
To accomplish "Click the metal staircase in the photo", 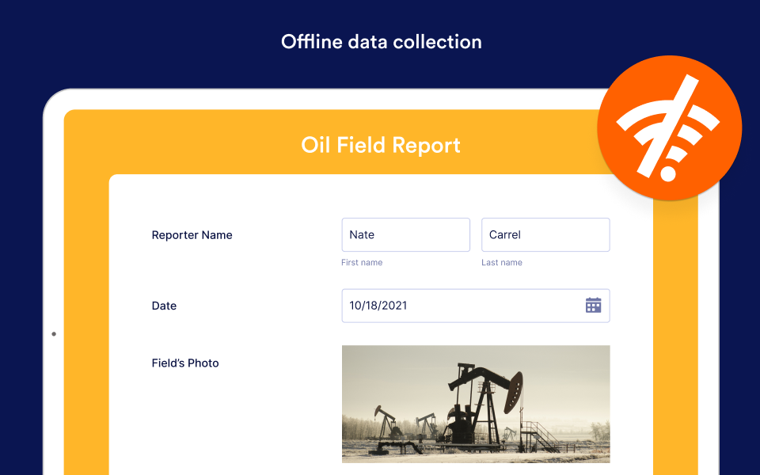I will (540, 436).
